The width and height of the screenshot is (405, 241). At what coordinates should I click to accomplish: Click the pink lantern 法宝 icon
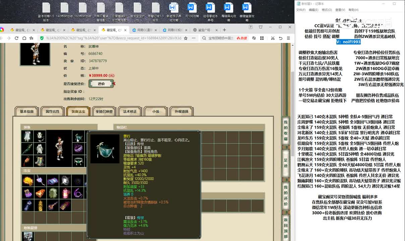[65, 193]
